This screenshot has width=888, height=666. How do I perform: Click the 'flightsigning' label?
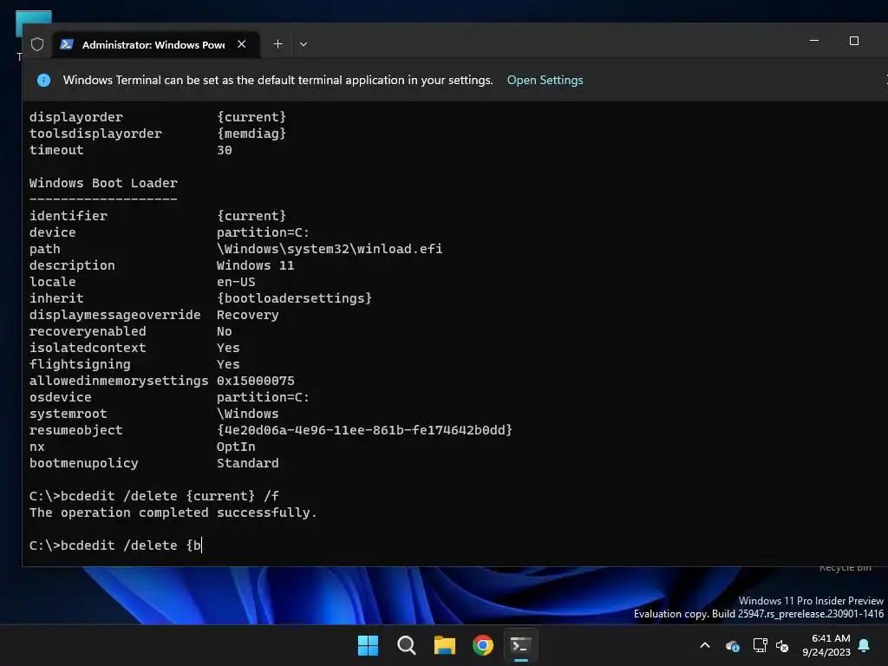(x=80, y=364)
